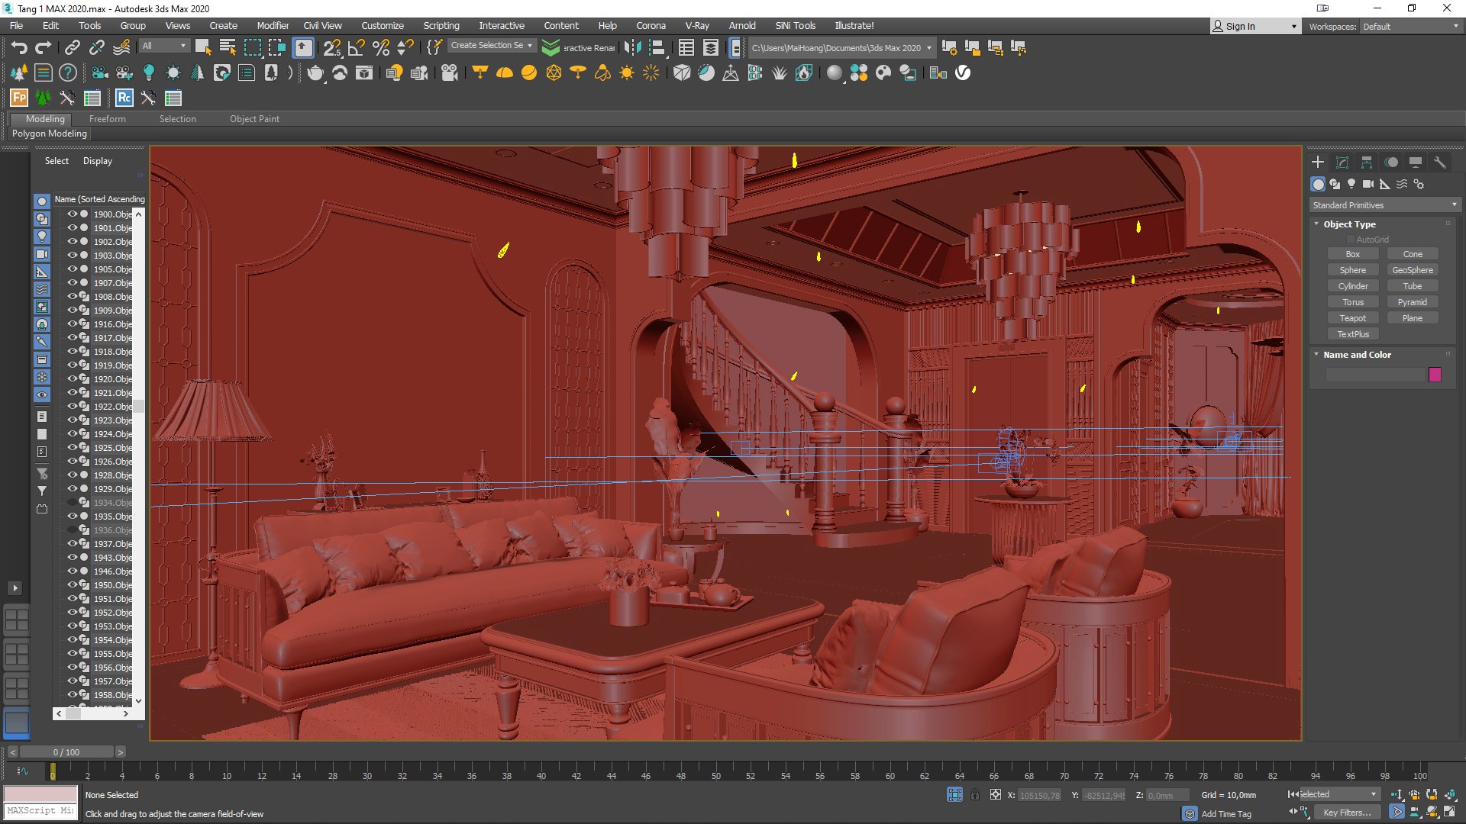Hide the 1937.Obje object via eye icon

(x=73, y=544)
